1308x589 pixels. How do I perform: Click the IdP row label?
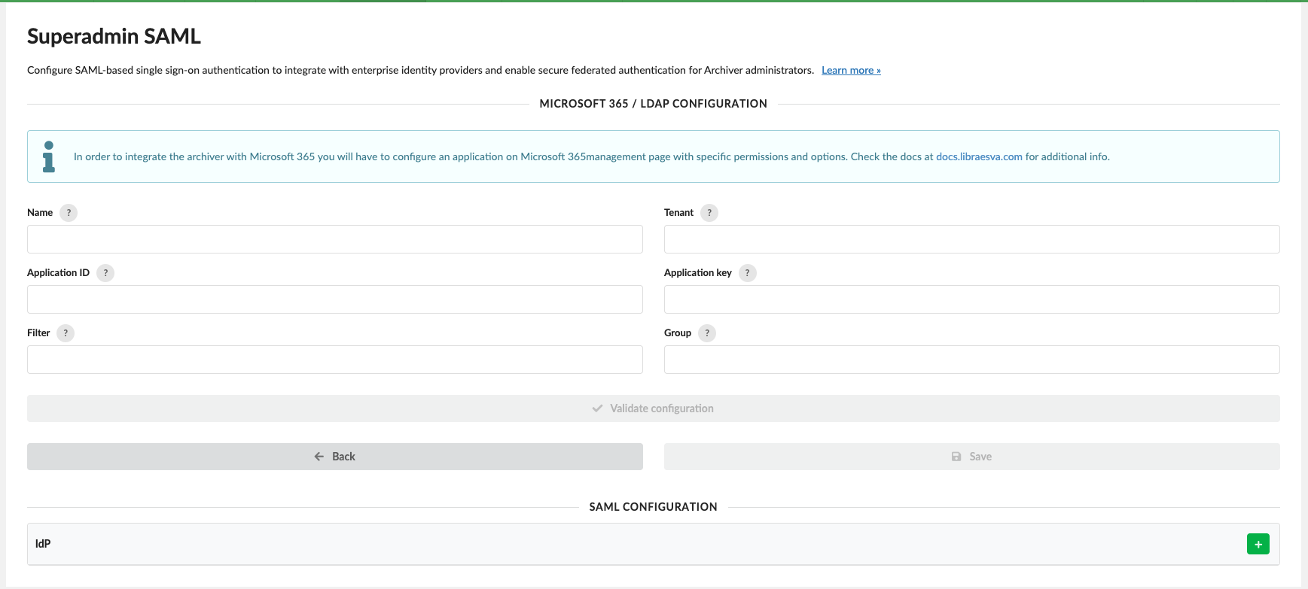click(x=43, y=544)
